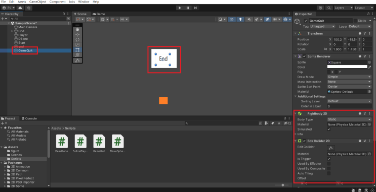Select Start object in Hierarchy
This screenshot has width=376, height=192.
tap(22, 43)
